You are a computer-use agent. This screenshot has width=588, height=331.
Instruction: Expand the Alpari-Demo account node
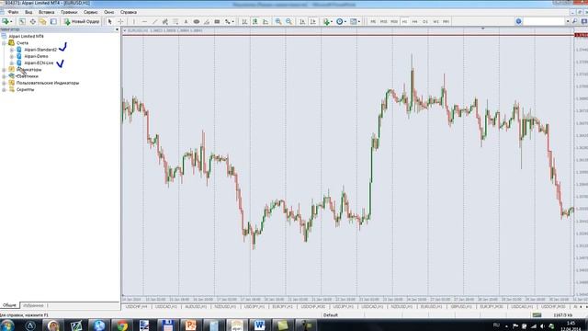coord(12,56)
